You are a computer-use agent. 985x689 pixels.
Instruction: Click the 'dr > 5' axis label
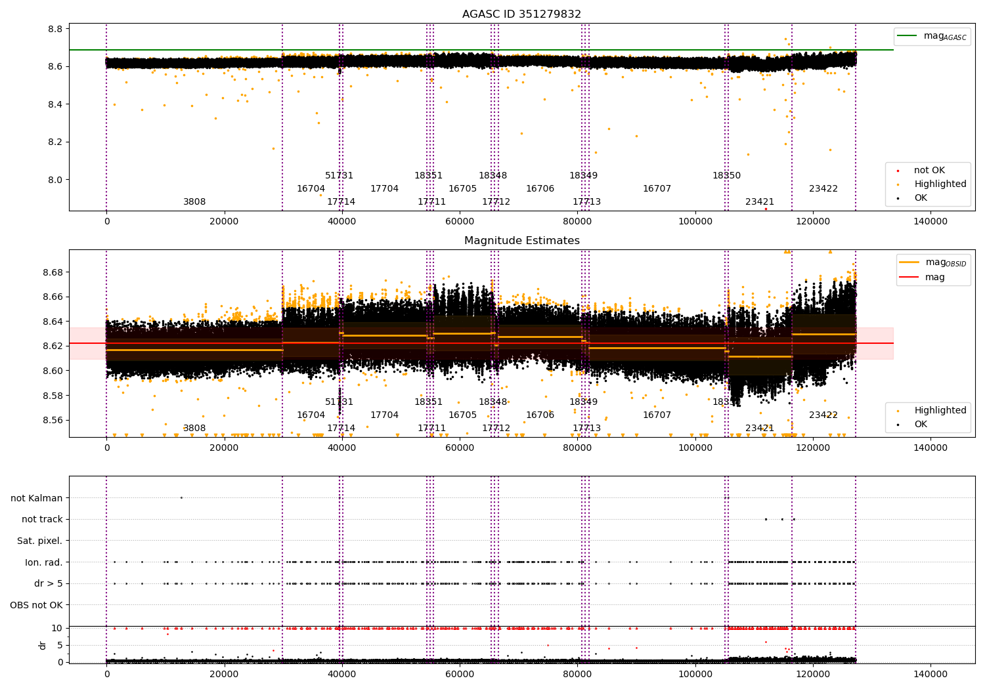(49, 584)
